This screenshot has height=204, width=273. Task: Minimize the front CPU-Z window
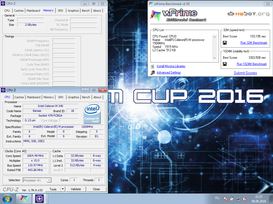(x=85, y=90)
